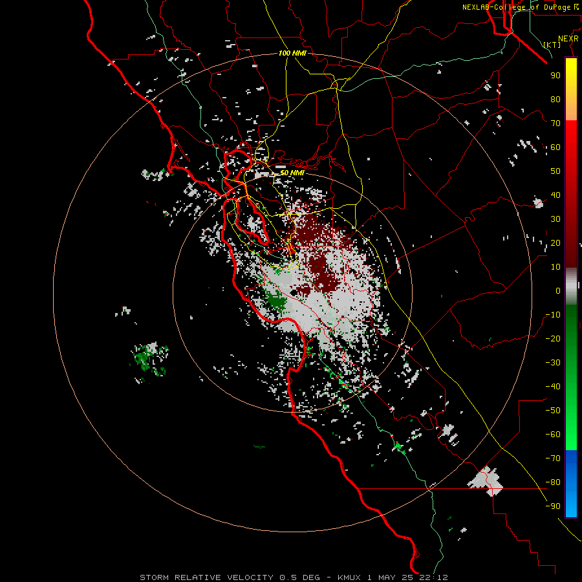Pick the bright red segment of the color bar
The height and width of the screenshot is (582, 582).
point(571,139)
